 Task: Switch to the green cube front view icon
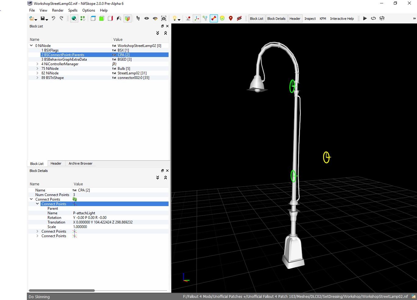102,19
